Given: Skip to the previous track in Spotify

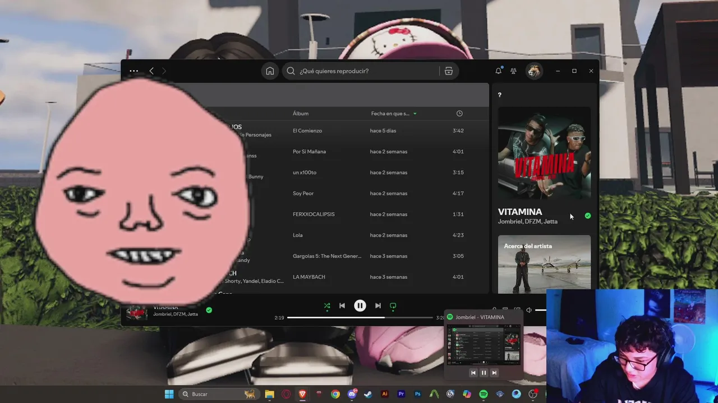Looking at the screenshot, I should [x=342, y=306].
